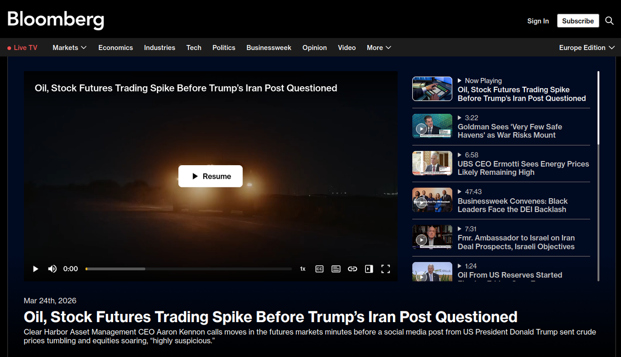Click the Bloomberg logo

[56, 19]
